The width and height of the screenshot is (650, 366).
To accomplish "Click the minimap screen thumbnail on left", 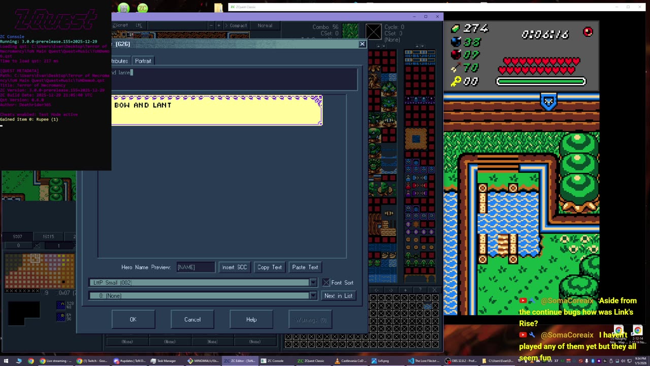I will tap(39, 186).
